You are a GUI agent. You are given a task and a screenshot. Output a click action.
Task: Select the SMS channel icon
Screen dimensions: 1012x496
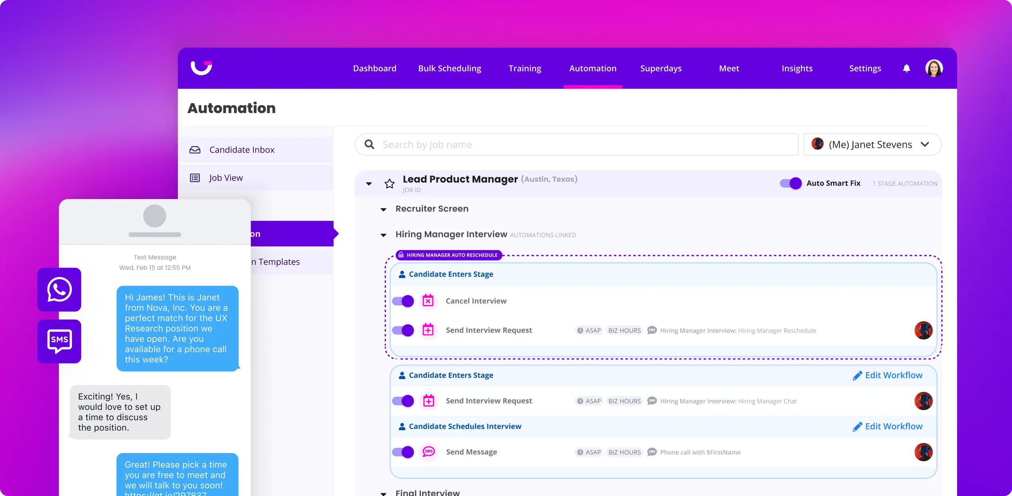coord(59,341)
